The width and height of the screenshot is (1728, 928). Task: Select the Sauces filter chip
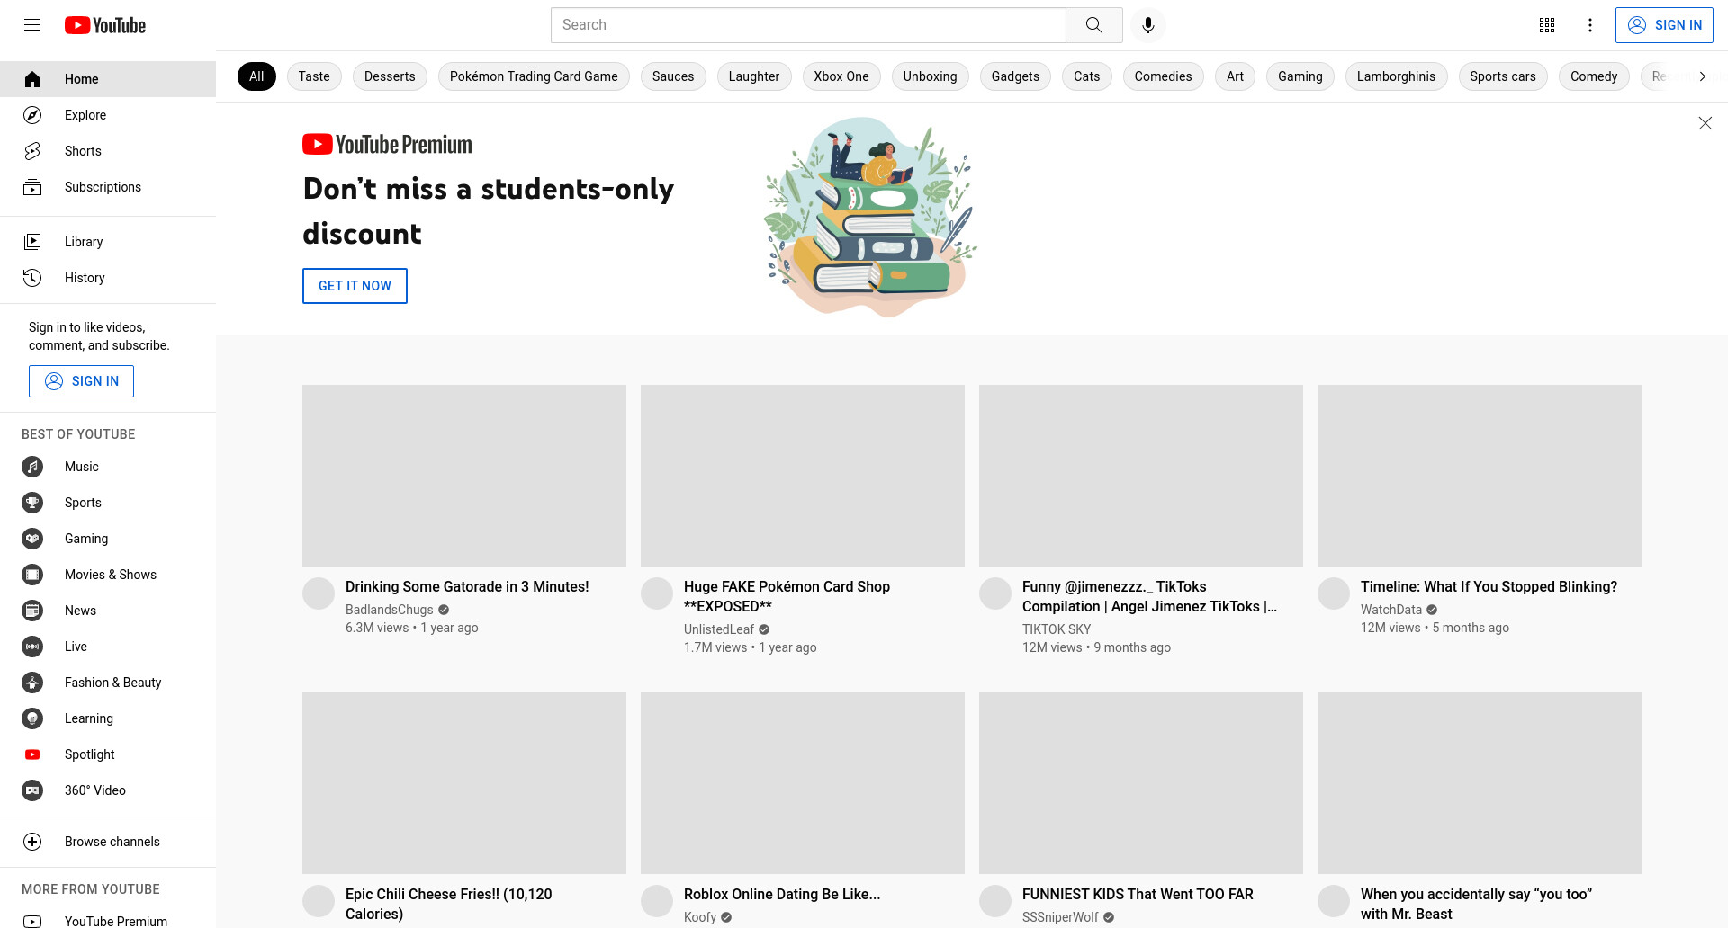(673, 76)
